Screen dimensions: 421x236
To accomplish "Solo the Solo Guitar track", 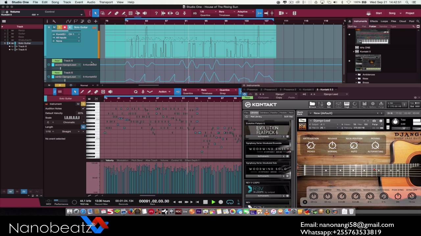I will pos(59,27).
